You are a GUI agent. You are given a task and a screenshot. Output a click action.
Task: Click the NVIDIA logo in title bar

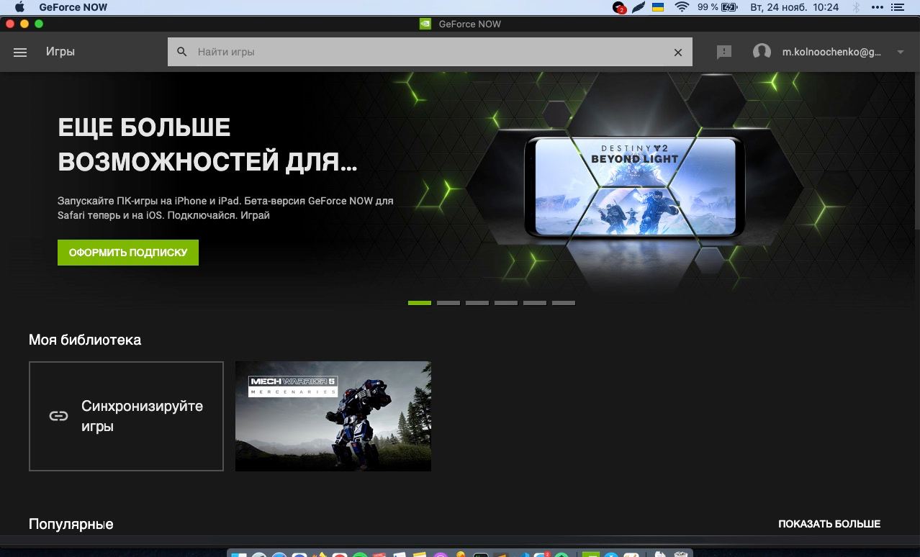[425, 24]
